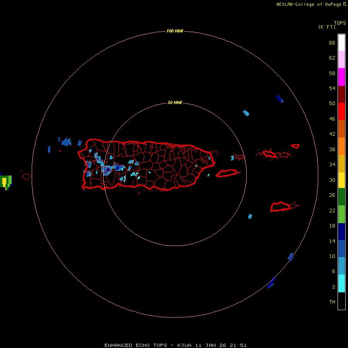
Task: Click the black TH threshold swatch
Action: pos(341,301)
